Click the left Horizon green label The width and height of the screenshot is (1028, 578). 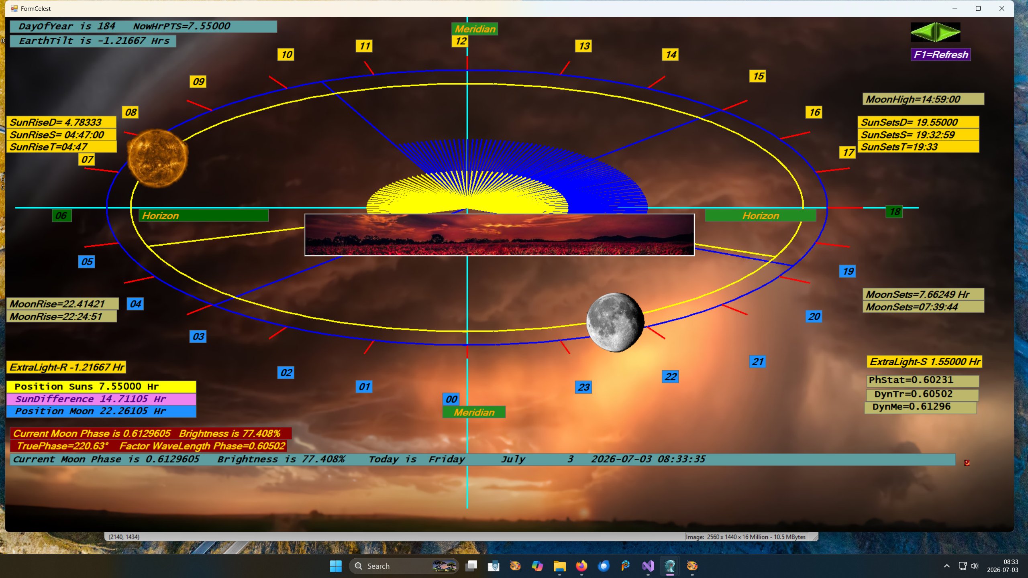pyautogui.click(x=204, y=216)
